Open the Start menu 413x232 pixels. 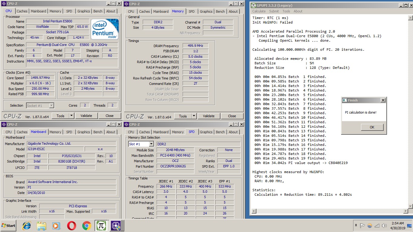(8, 226)
